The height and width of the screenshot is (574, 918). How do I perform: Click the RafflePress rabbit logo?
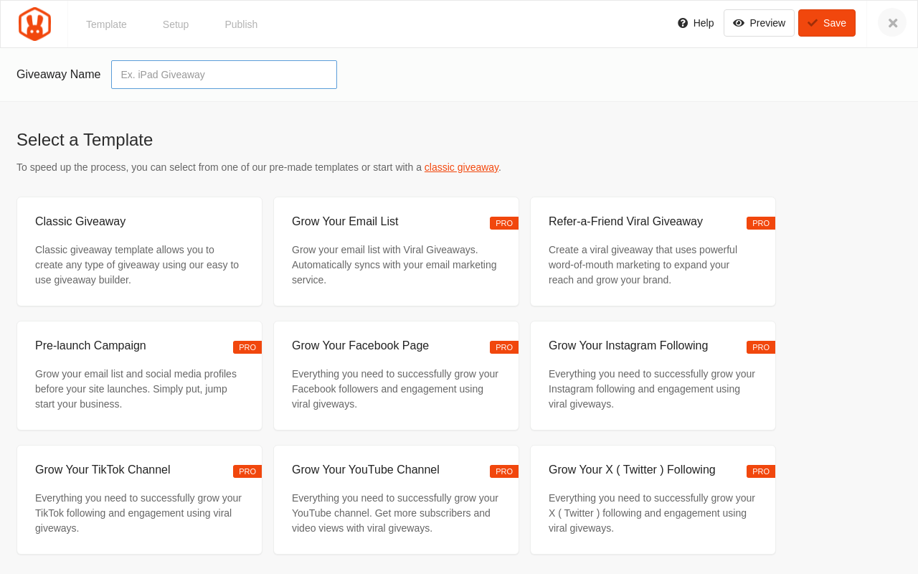(x=34, y=24)
